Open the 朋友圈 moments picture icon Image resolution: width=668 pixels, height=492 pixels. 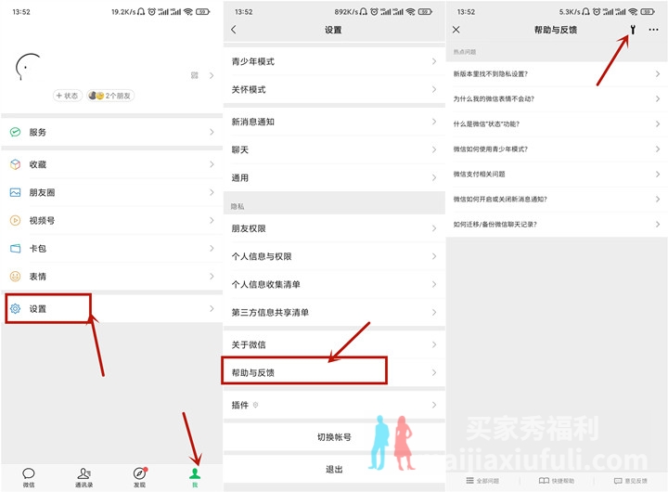[16, 192]
